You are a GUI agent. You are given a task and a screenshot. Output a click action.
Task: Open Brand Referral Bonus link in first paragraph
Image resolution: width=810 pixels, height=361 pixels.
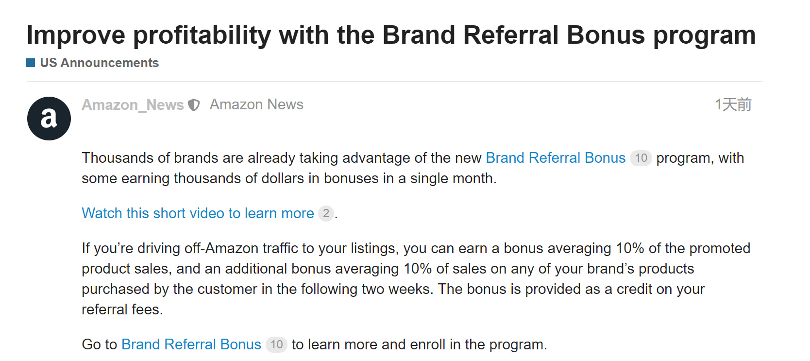click(x=556, y=158)
